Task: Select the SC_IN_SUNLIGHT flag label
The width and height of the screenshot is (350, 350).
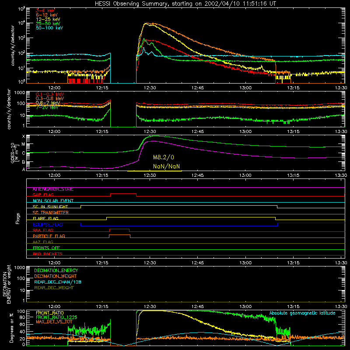Action: [50, 207]
